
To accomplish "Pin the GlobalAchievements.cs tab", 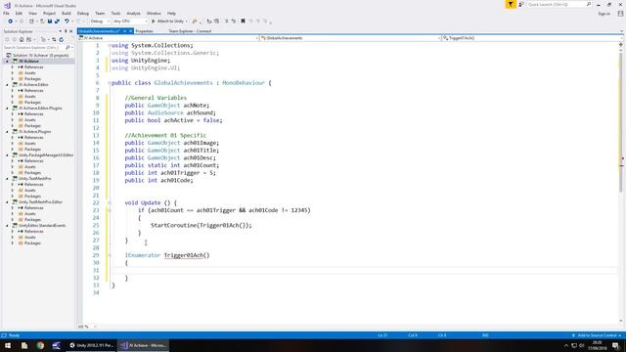I will pyautogui.click(x=124, y=31).
